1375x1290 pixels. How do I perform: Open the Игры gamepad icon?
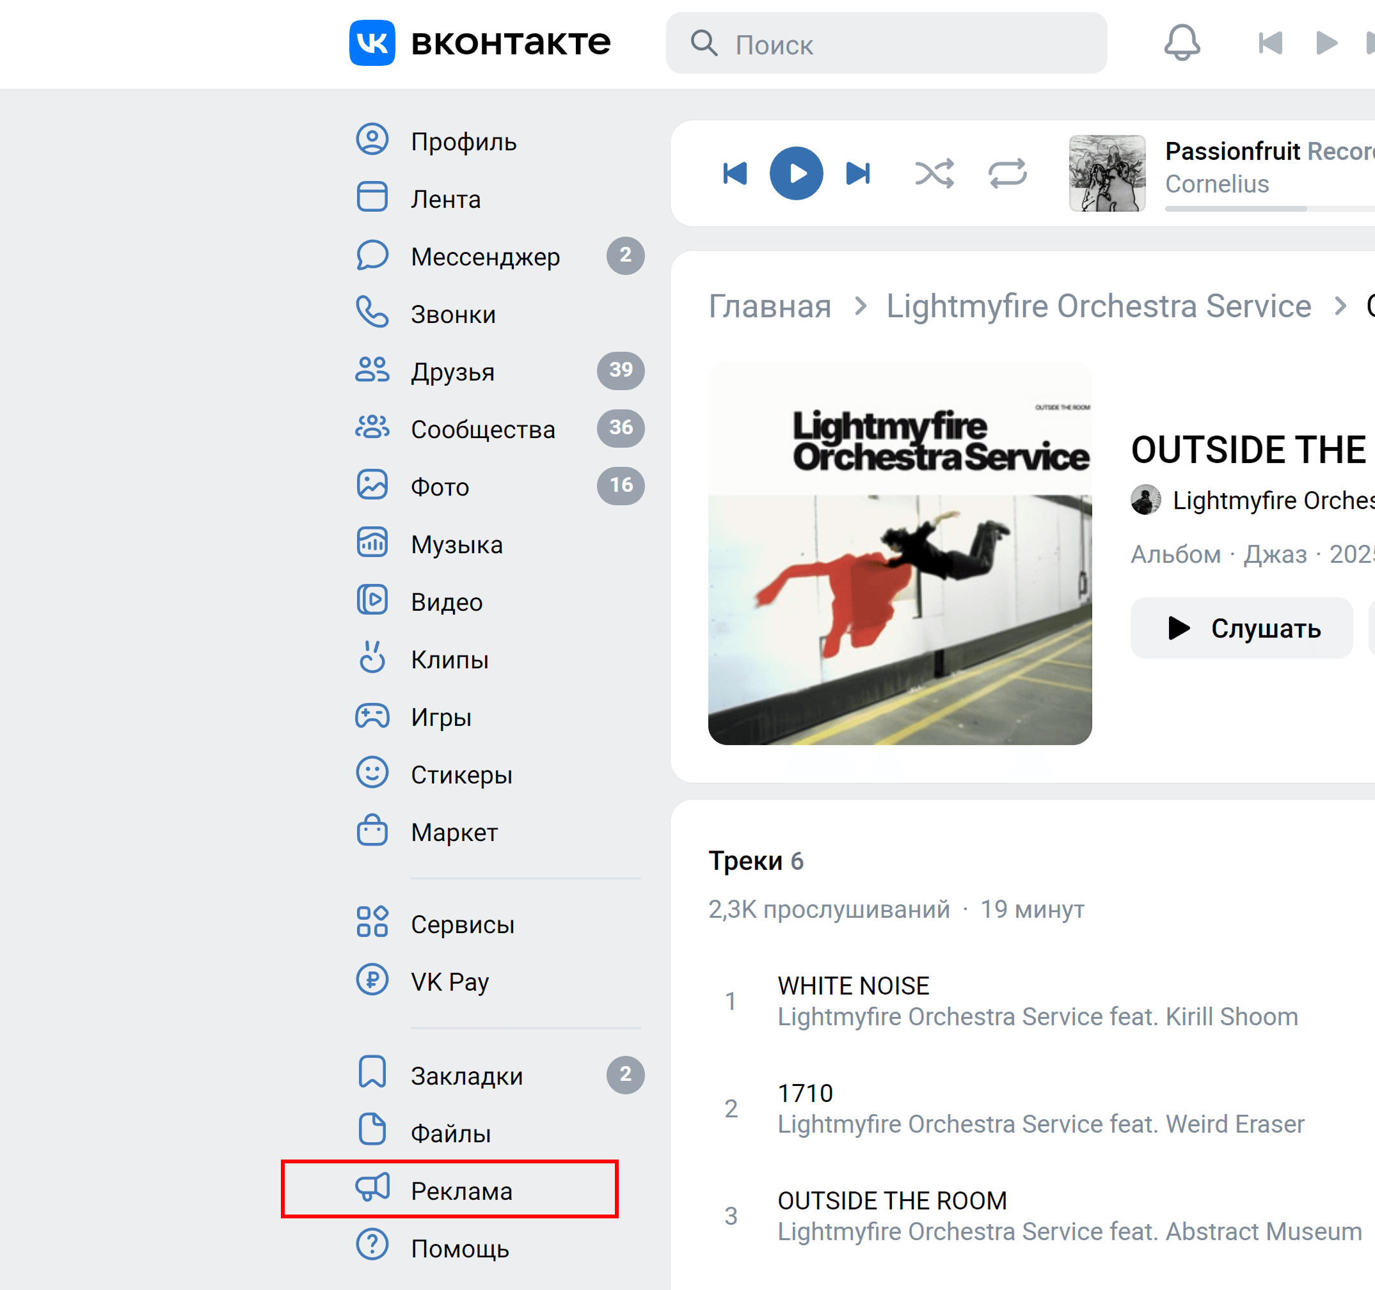coord(372,716)
